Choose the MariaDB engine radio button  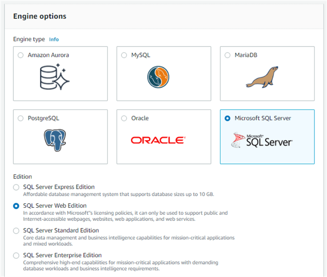(x=227, y=55)
